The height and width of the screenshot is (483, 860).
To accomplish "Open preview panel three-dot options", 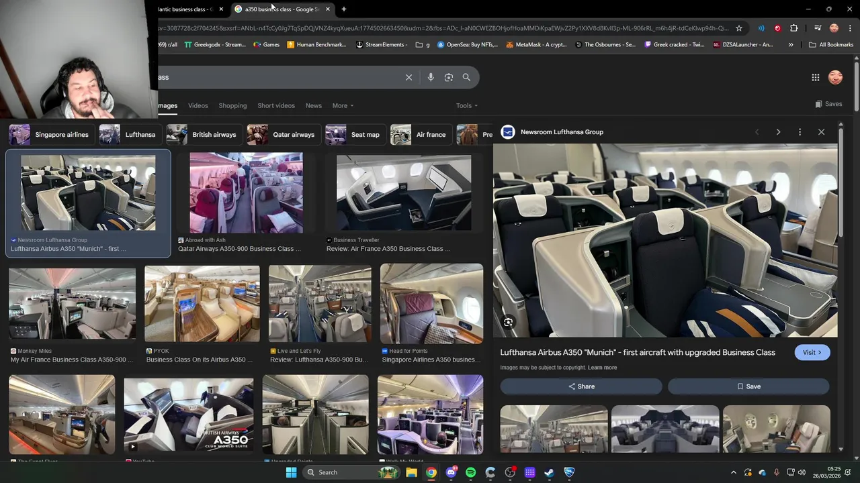I will tap(800, 132).
